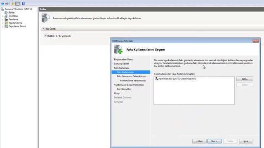
Task: Go to Faks Kullanıcıları wizard step
Action: tap(131, 72)
